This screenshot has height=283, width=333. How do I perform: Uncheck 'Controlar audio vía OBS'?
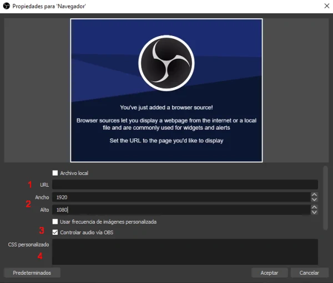click(x=55, y=233)
